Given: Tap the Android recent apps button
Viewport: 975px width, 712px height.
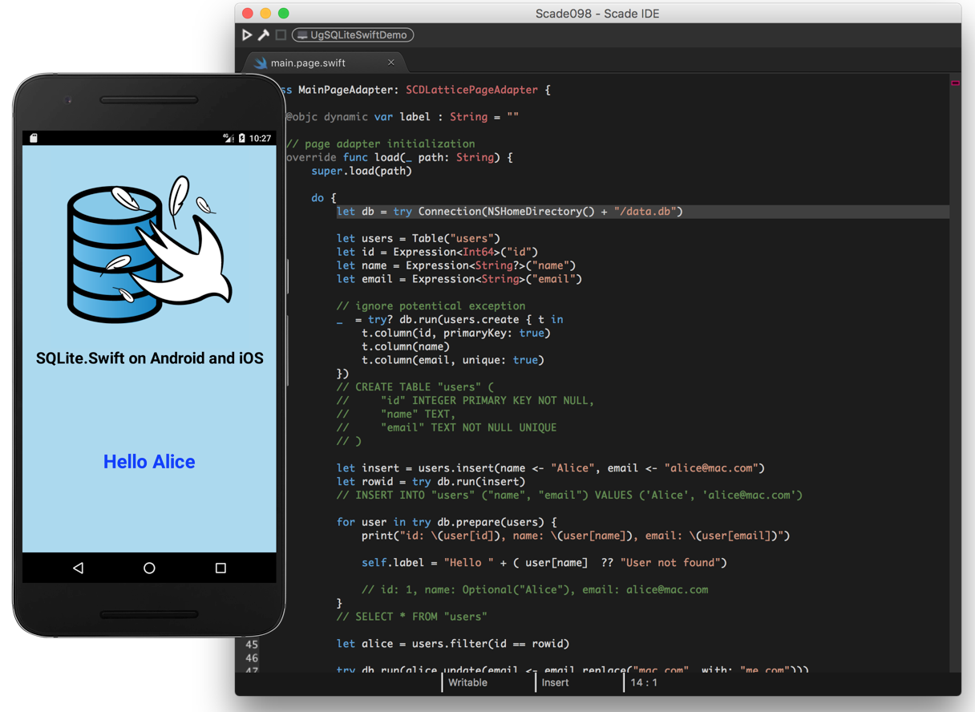Looking at the screenshot, I should [x=220, y=568].
